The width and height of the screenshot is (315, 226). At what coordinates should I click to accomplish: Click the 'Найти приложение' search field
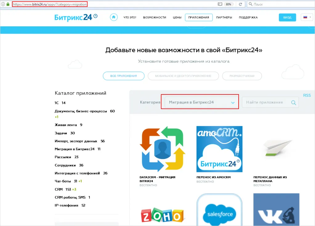[265, 103]
